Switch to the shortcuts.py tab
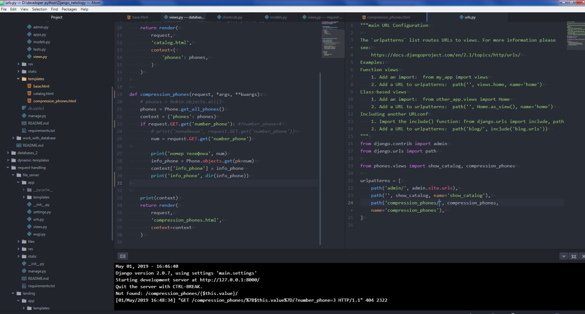The width and height of the screenshot is (585, 314). pyautogui.click(x=230, y=17)
